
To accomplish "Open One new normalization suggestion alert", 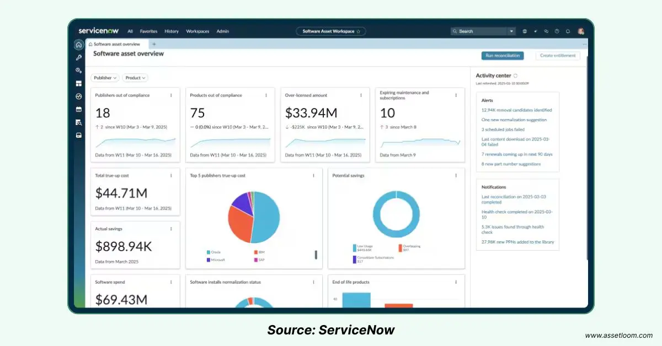I will pos(514,120).
